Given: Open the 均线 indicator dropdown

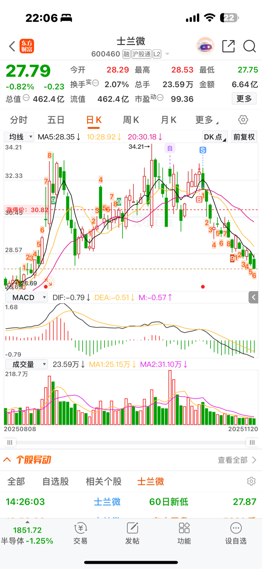Looking at the screenshot, I should point(19,137).
